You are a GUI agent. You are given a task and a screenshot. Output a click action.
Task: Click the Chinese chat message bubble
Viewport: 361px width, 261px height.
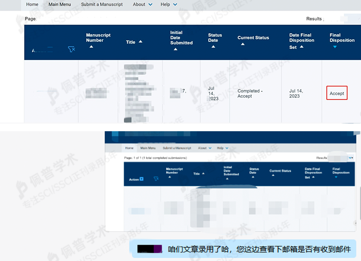tap(259, 249)
